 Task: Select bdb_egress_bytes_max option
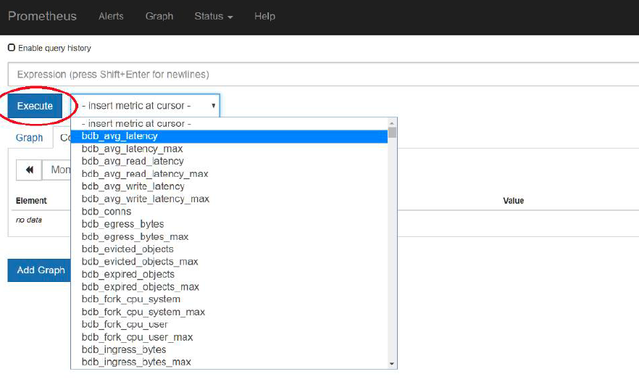point(230,237)
